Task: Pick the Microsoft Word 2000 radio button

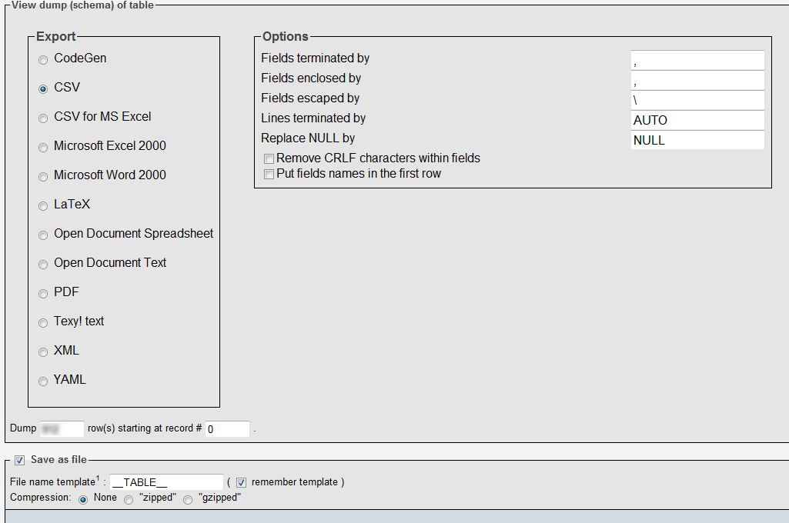Action: (x=43, y=177)
